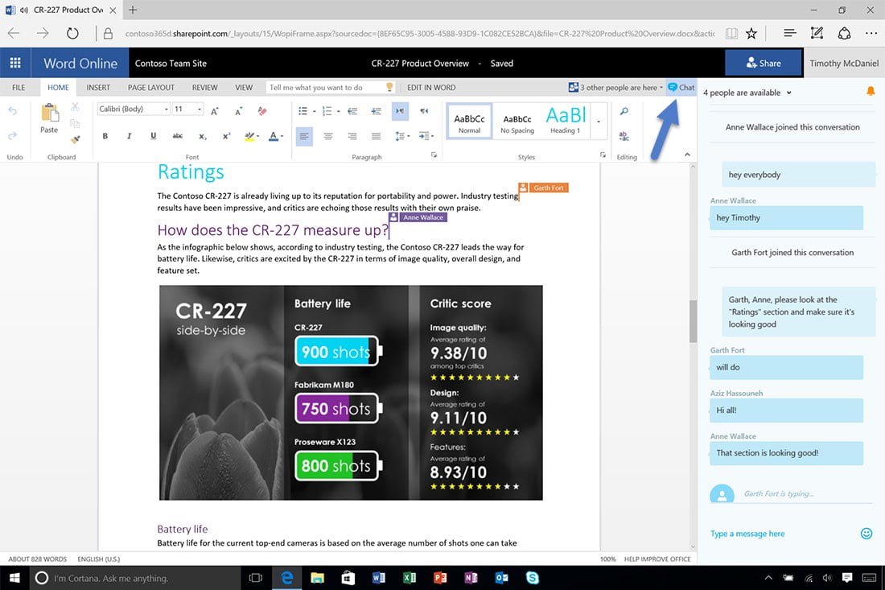Open the Text Highlight Color swatch
Image resolution: width=885 pixels, height=590 pixels.
coord(249,136)
